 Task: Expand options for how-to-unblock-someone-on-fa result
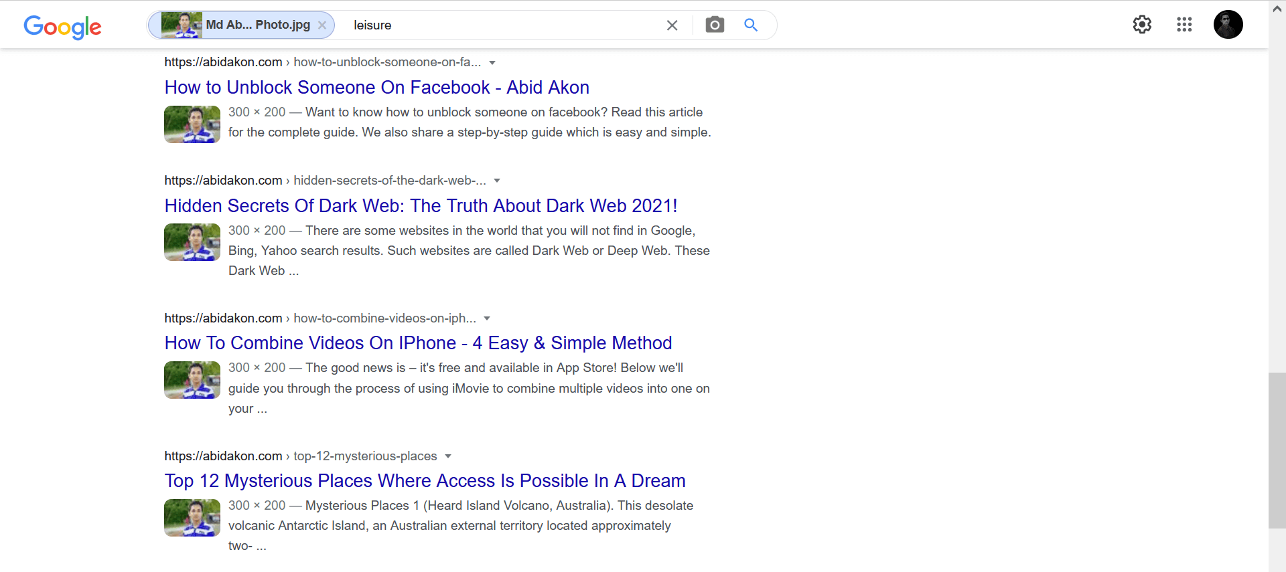pos(492,62)
